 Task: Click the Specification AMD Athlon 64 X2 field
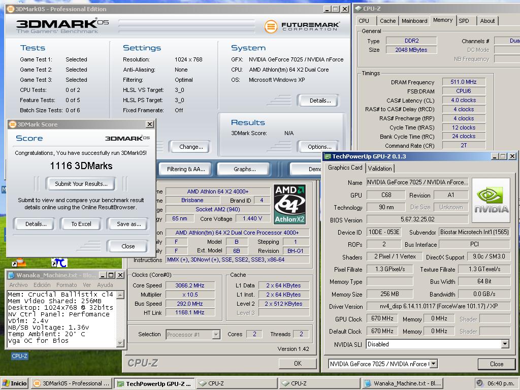tap(237, 233)
